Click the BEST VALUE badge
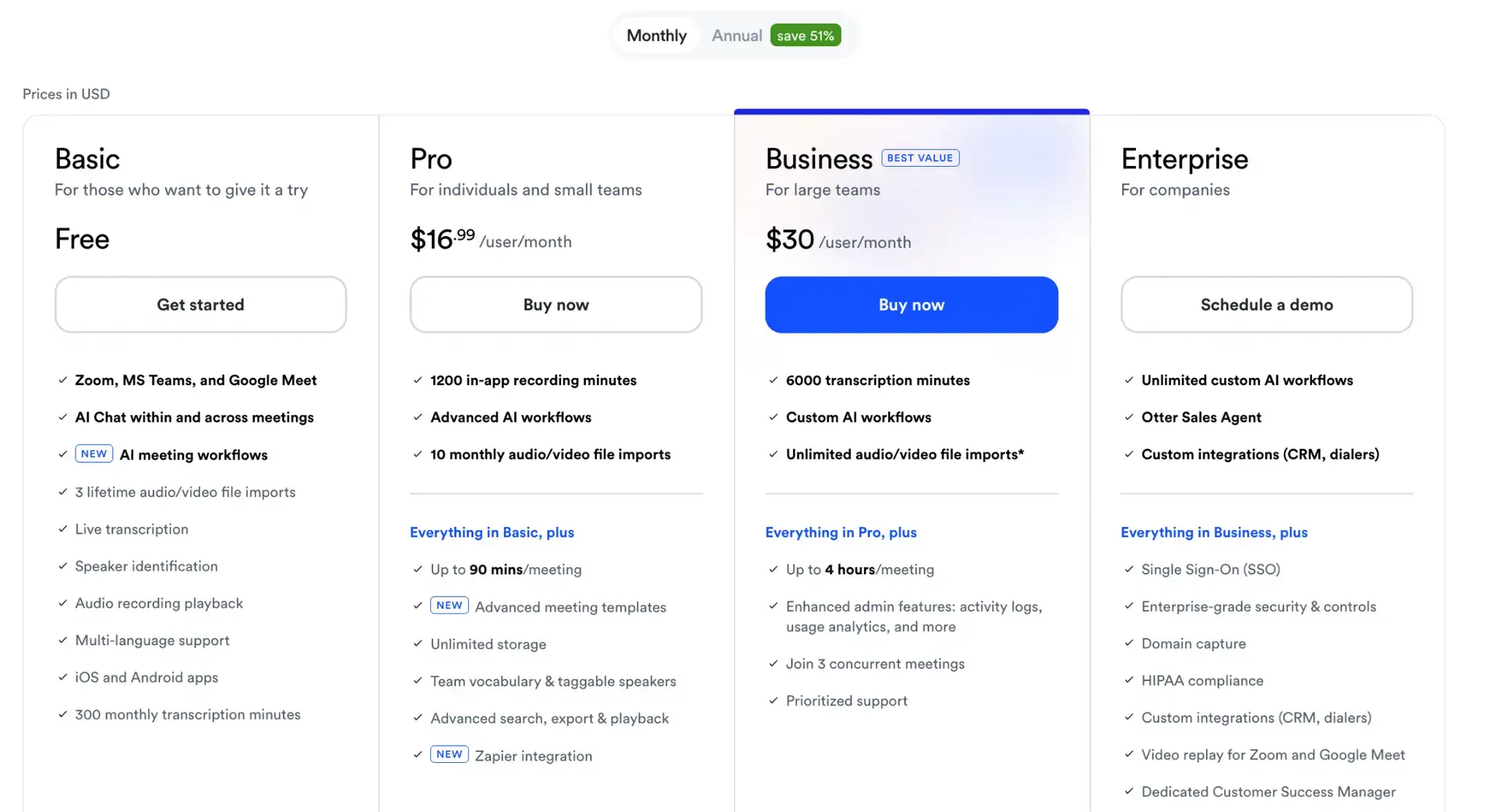 tap(919, 158)
